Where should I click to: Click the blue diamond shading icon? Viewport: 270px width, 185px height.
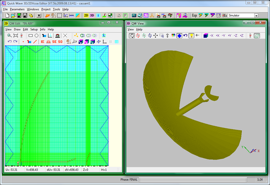(x=179, y=35)
